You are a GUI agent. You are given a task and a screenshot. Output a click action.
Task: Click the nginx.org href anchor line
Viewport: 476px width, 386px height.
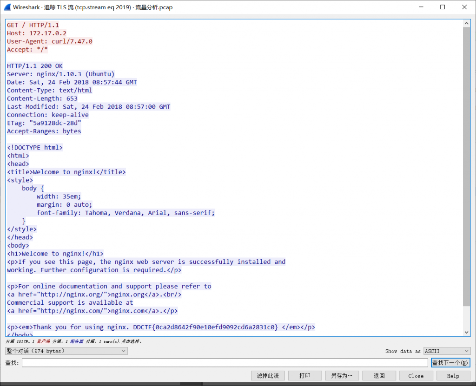pyautogui.click(x=94, y=294)
